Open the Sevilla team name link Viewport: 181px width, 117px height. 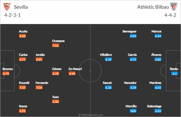(x=21, y=7)
